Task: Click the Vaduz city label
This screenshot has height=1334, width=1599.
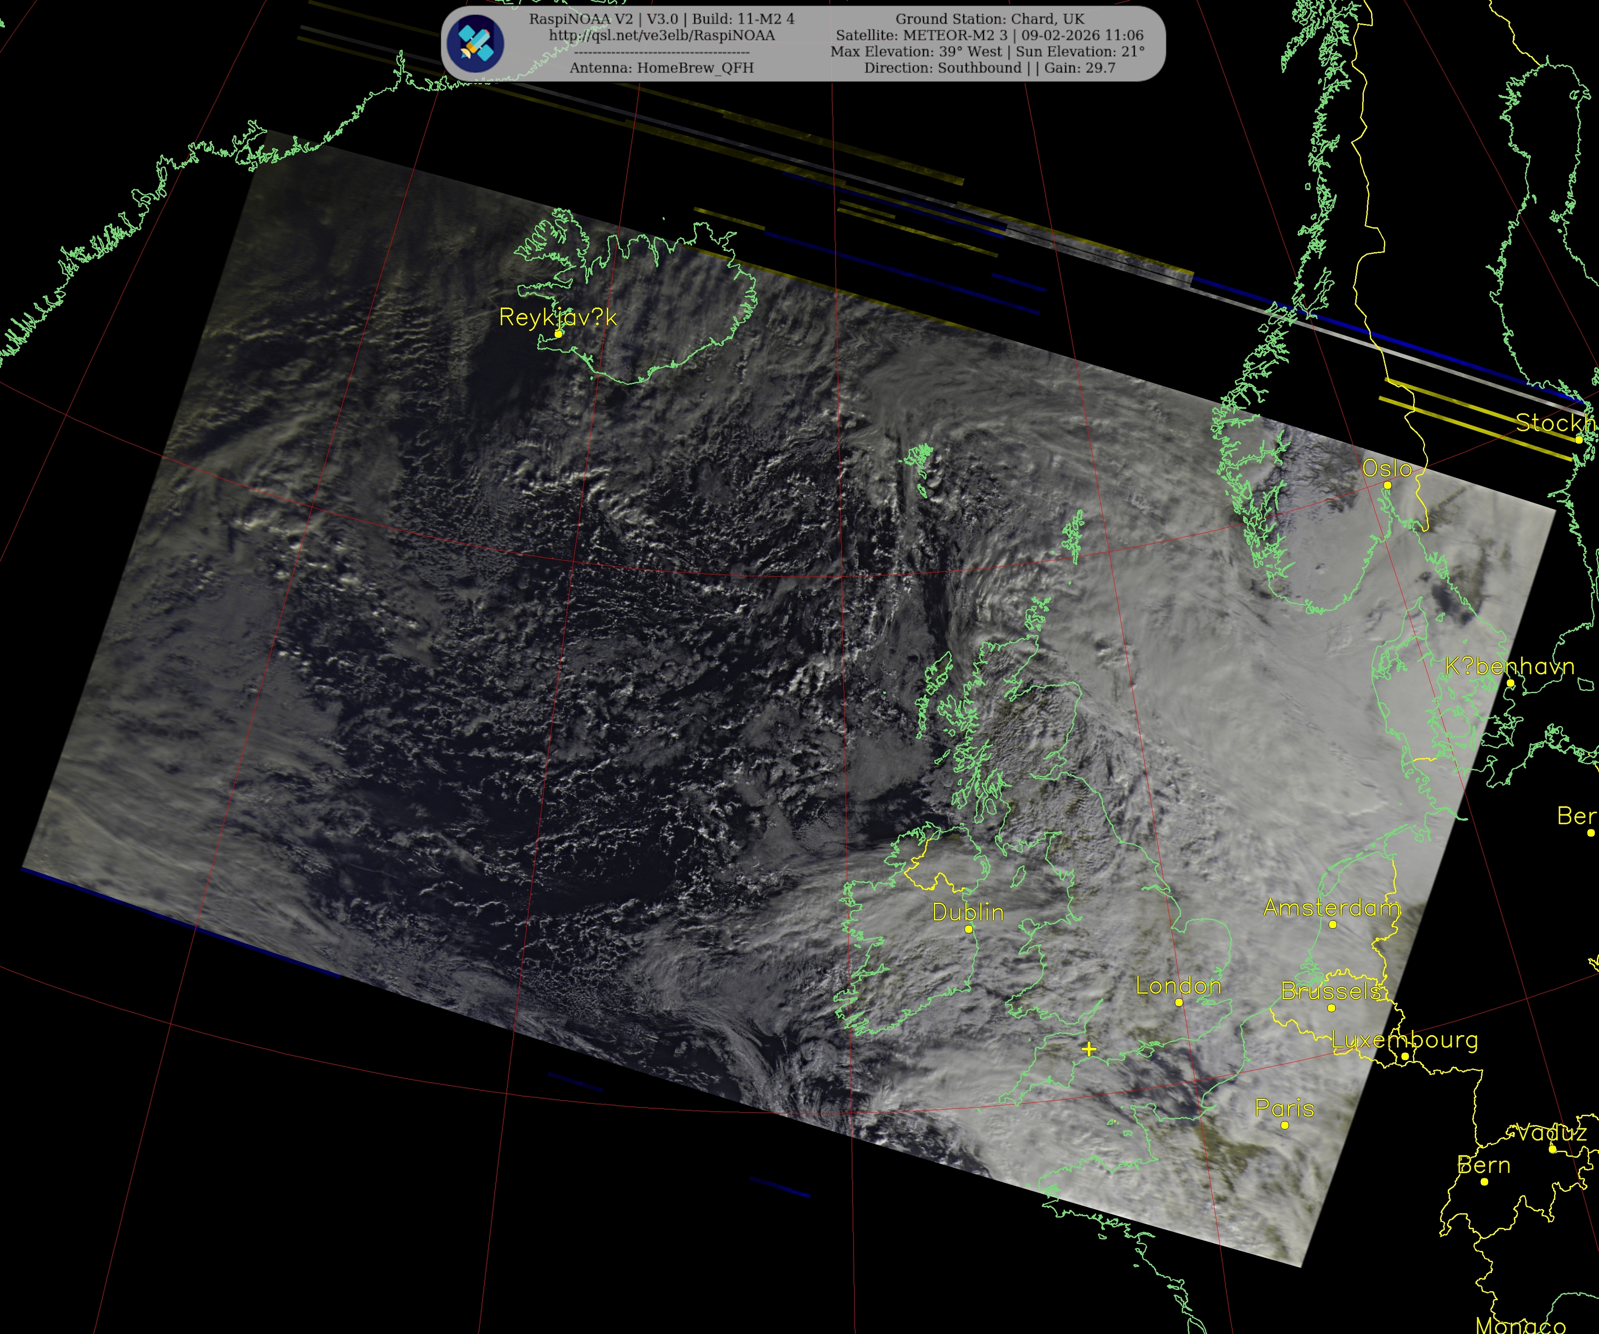Action: point(1551,1133)
